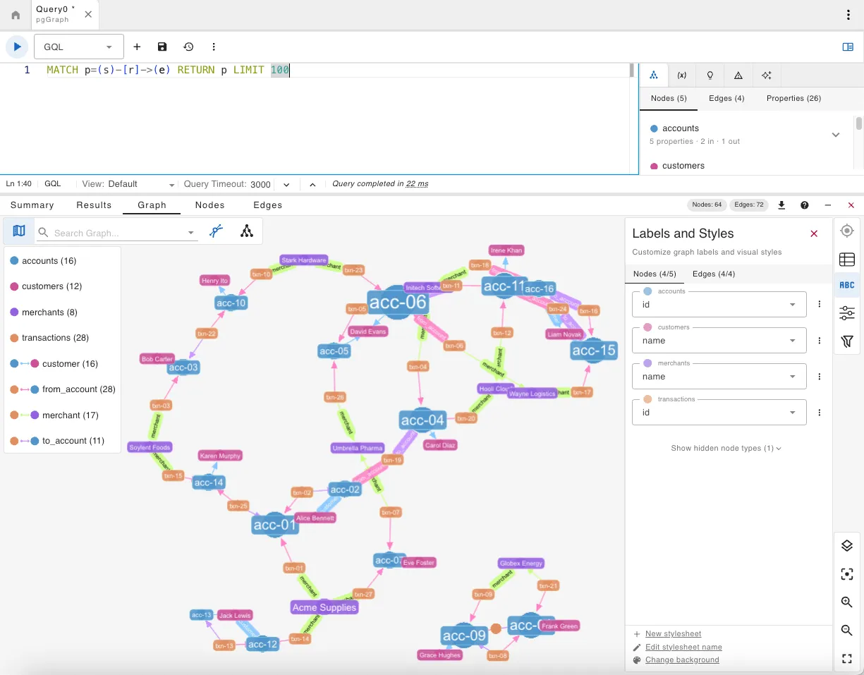Open the Query Timeout dropdown arrow
The width and height of the screenshot is (864, 675).
(286, 184)
